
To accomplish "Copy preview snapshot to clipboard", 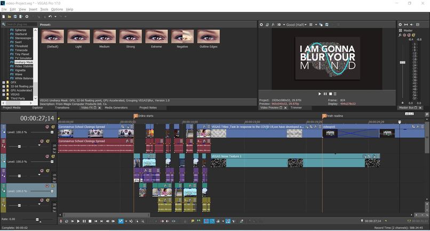I will click(321, 24).
